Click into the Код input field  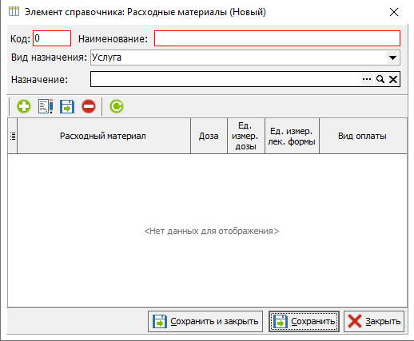[x=52, y=38]
